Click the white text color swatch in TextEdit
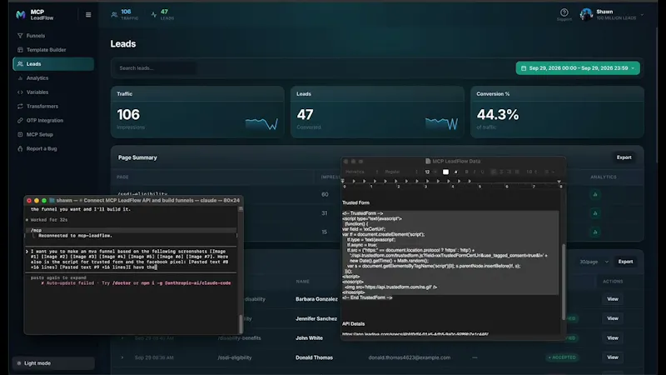This screenshot has height=375, width=666. coord(445,172)
